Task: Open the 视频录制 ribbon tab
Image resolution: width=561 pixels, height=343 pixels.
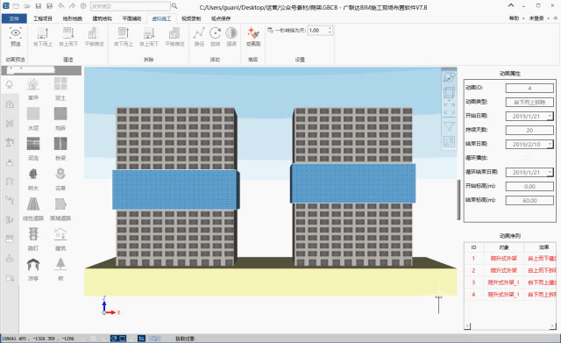Action: (191, 18)
